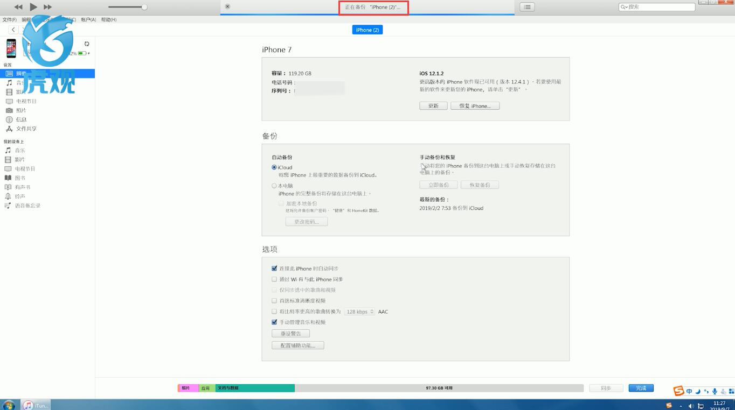Click the sync icon beside device name

tap(87, 44)
